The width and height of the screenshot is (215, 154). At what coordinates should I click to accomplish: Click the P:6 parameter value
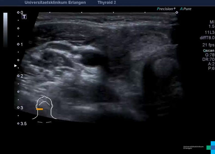pyautogui.click(x=211, y=69)
